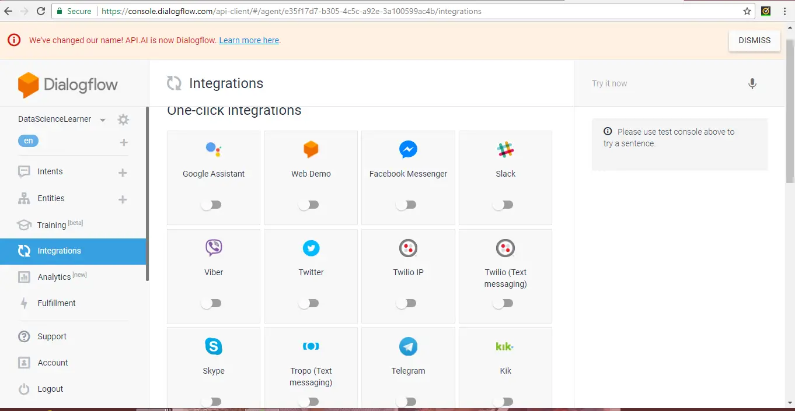This screenshot has width=795, height=411.
Task: Click the browser address bar
Action: (403, 11)
